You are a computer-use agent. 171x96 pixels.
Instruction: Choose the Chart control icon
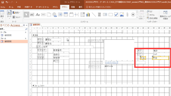click(88, 15)
